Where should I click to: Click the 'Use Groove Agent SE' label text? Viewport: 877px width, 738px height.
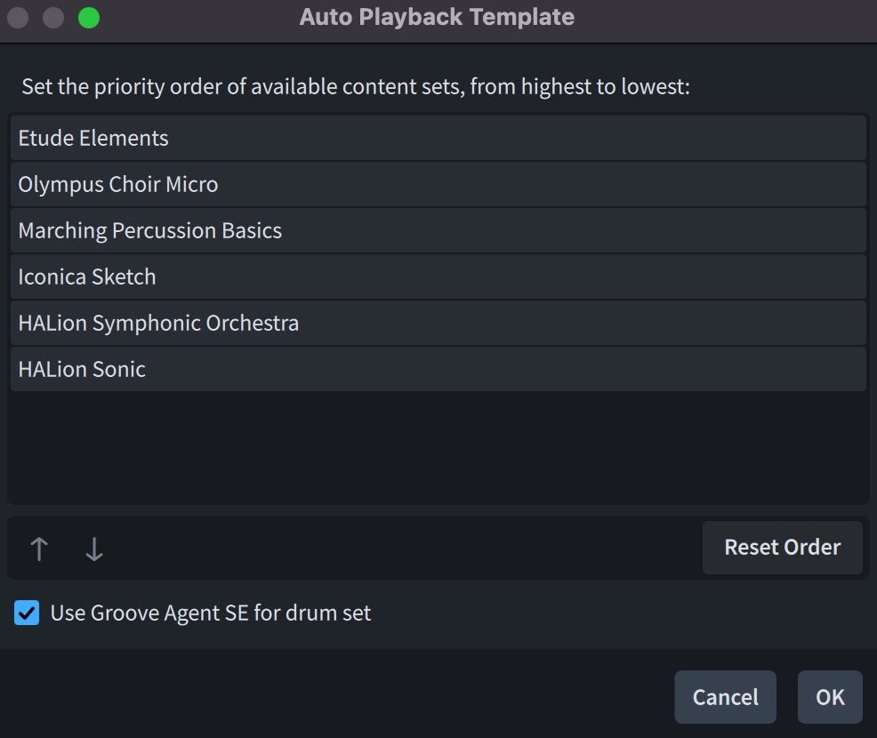click(x=211, y=613)
